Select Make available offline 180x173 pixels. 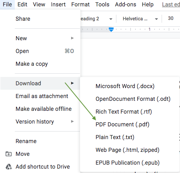point(40,109)
